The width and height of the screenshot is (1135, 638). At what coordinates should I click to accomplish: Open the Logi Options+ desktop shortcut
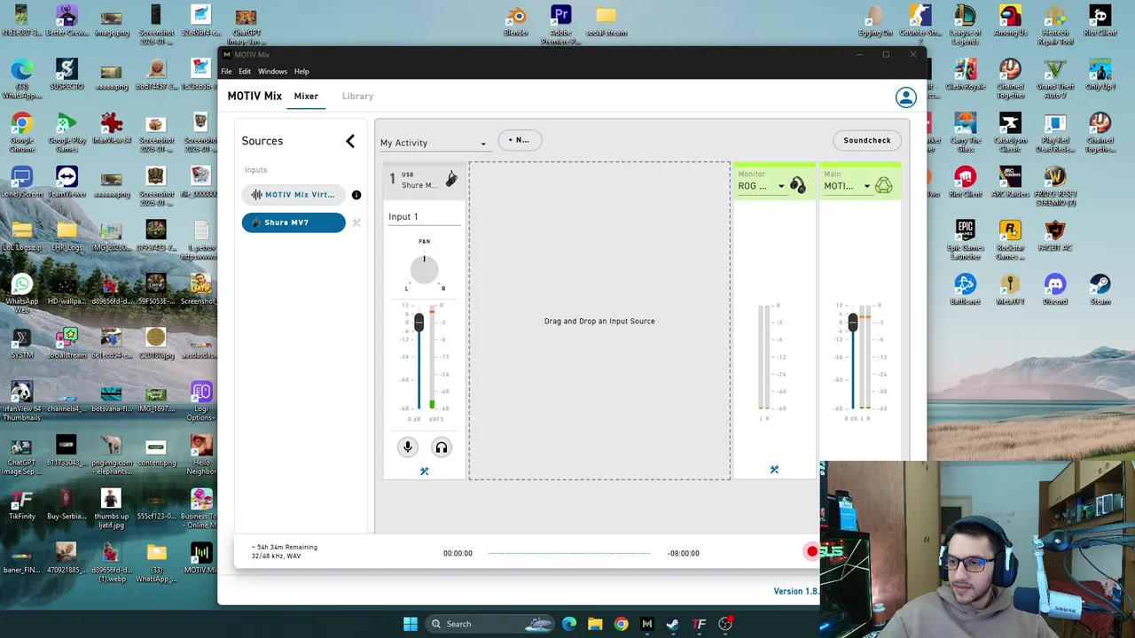click(x=201, y=401)
